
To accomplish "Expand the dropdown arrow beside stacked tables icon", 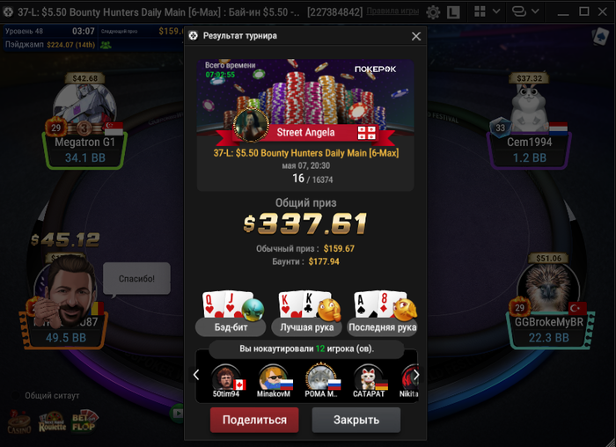I will pos(535,11).
